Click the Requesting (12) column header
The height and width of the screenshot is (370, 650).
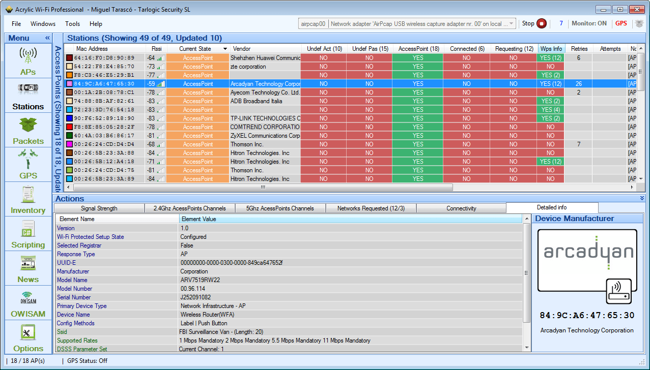coord(514,49)
